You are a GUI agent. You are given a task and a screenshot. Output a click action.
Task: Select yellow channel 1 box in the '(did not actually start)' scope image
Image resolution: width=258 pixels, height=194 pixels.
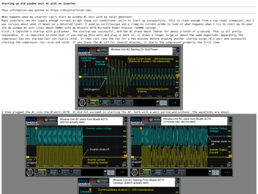click(x=41, y=172)
